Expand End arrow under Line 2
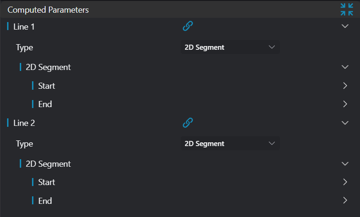 click(x=345, y=201)
